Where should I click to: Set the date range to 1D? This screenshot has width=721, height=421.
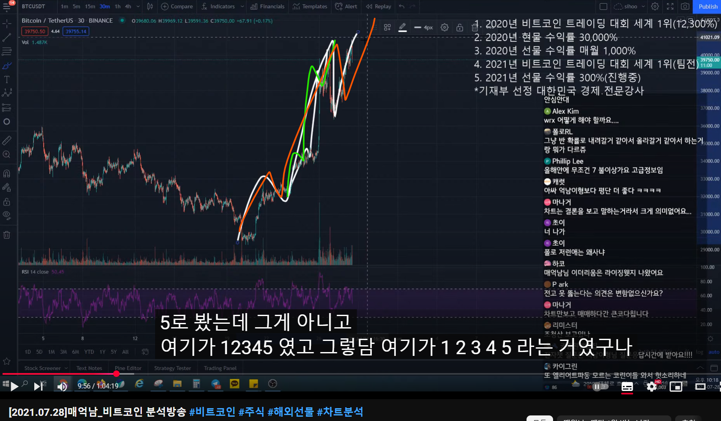(x=28, y=352)
